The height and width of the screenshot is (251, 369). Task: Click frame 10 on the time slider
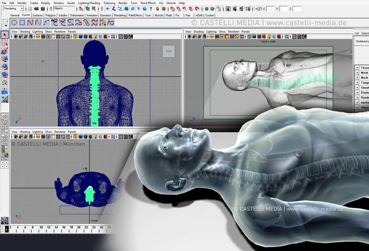[x=41, y=228]
